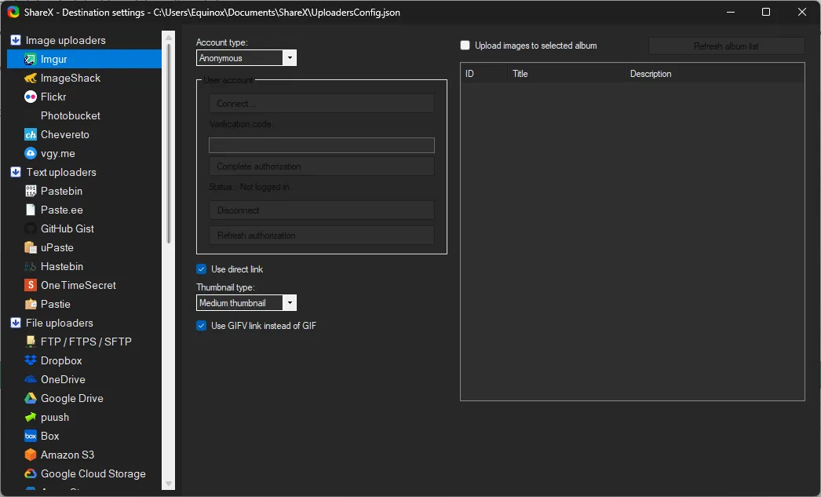Select Pastebin in the uploaders list

[x=61, y=191]
